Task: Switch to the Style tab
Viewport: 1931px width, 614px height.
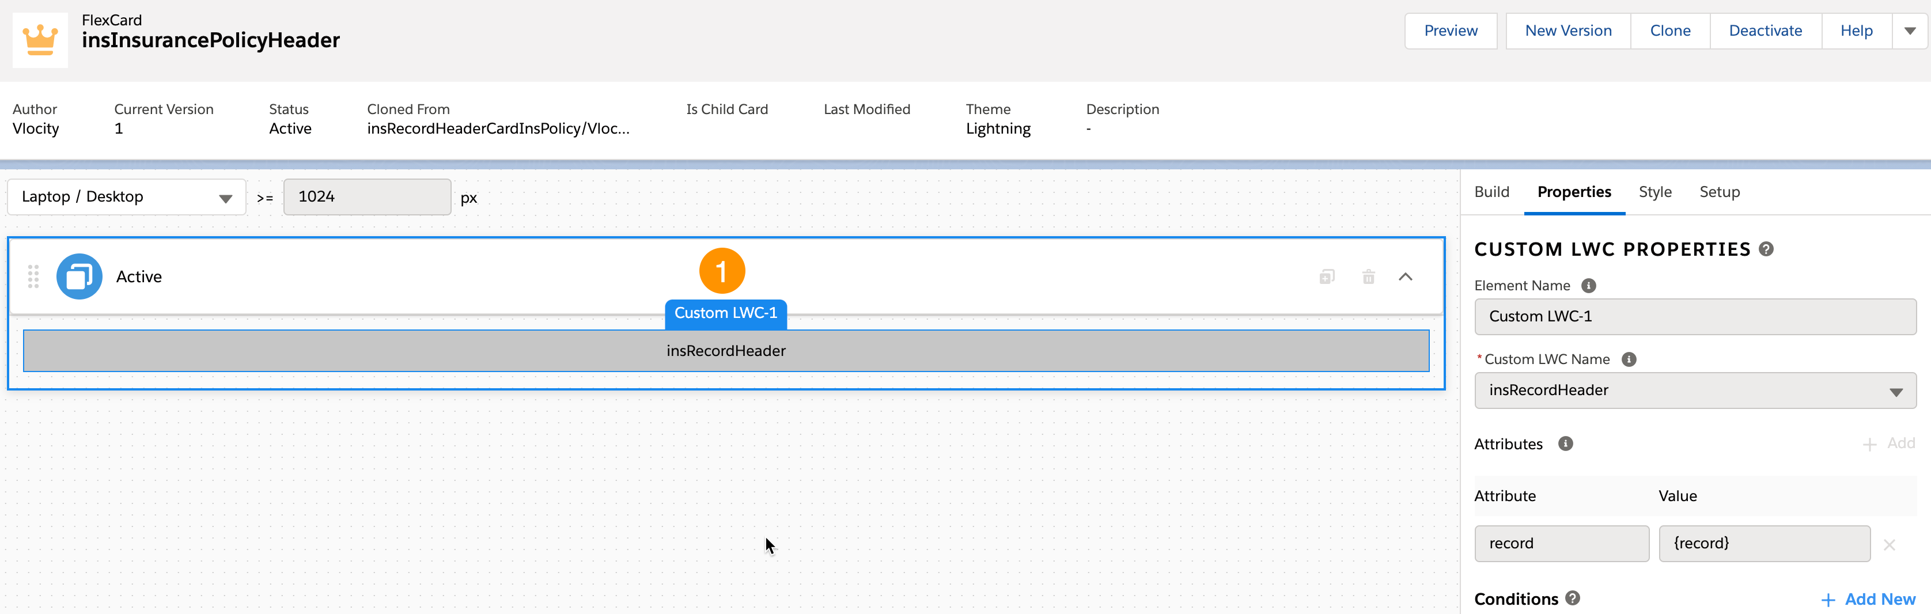Action: pos(1655,192)
